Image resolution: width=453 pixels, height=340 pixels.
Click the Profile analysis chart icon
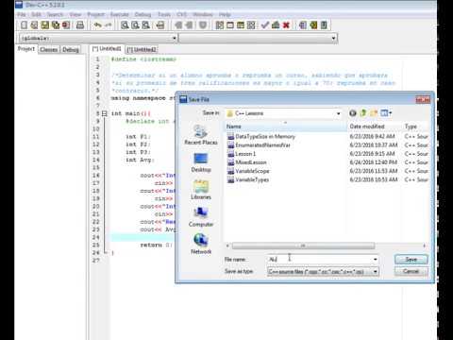[x=276, y=25]
